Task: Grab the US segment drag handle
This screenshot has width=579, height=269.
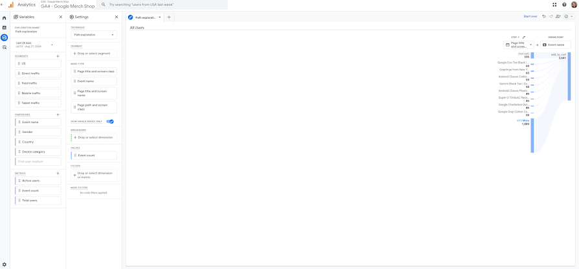Action: click(19, 64)
